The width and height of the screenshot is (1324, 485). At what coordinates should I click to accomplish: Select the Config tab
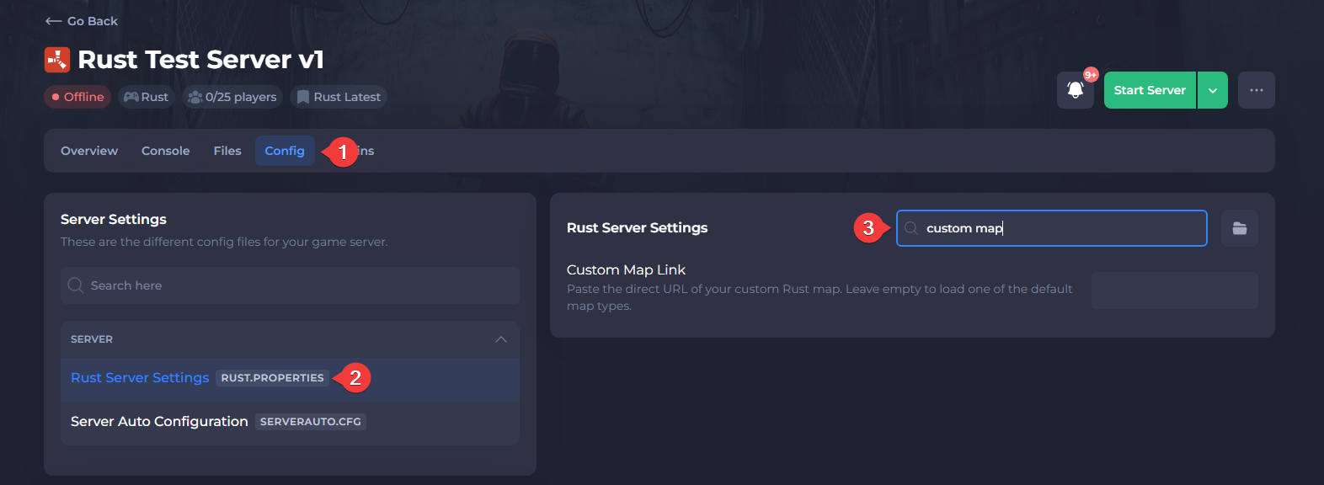click(x=285, y=151)
